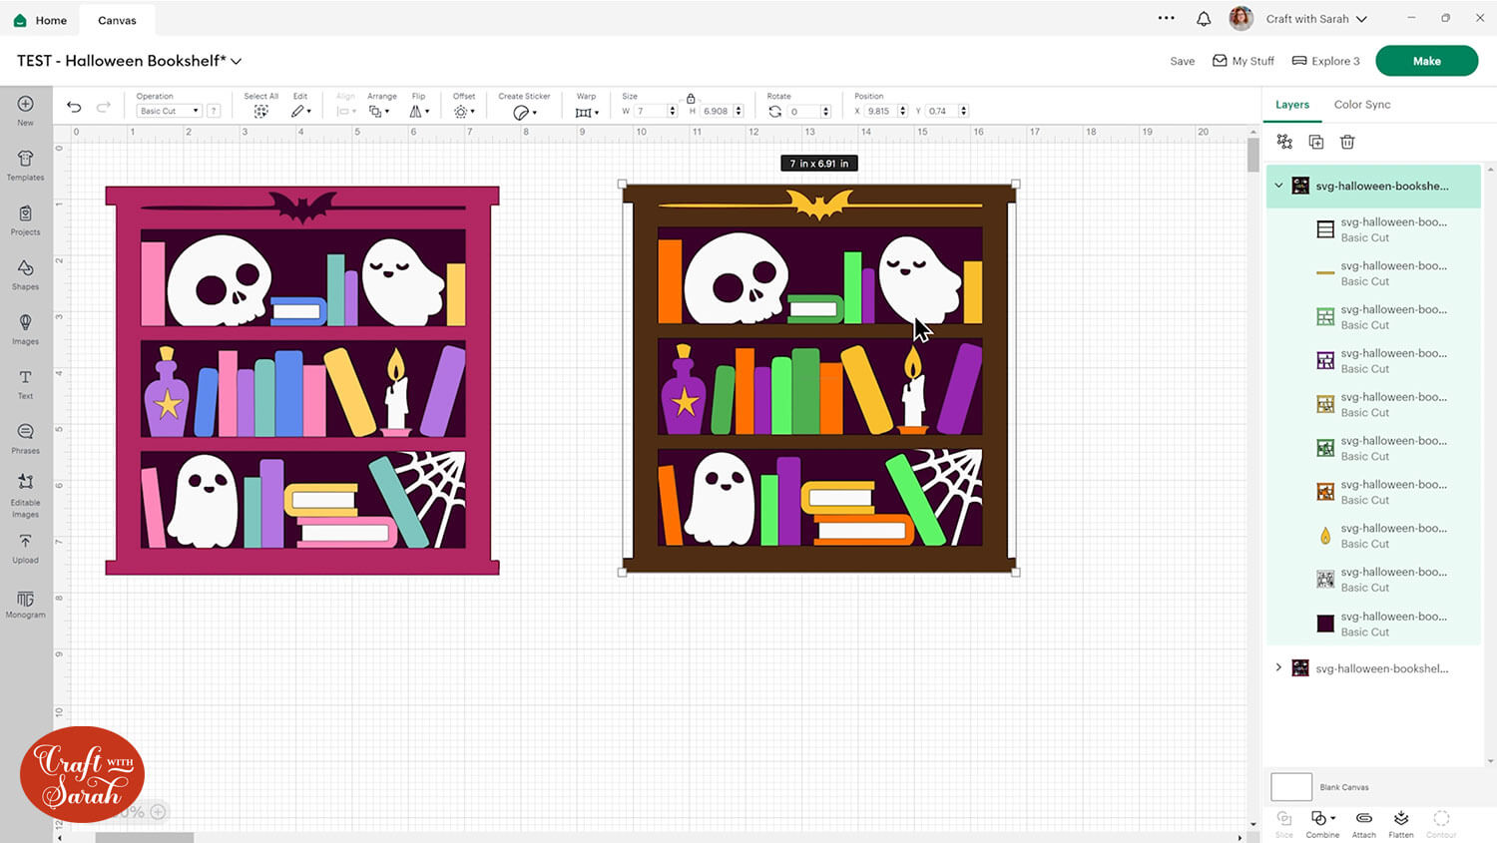Click the Attach icon below the Layers panel
The image size is (1497, 843).
tap(1363, 823)
